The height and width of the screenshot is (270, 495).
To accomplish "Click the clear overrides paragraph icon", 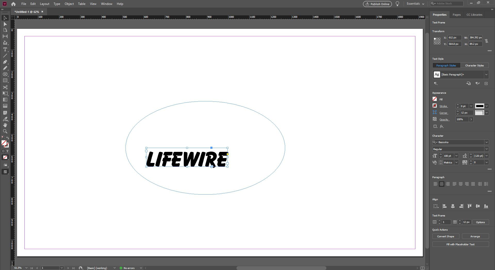I will coord(477,83).
